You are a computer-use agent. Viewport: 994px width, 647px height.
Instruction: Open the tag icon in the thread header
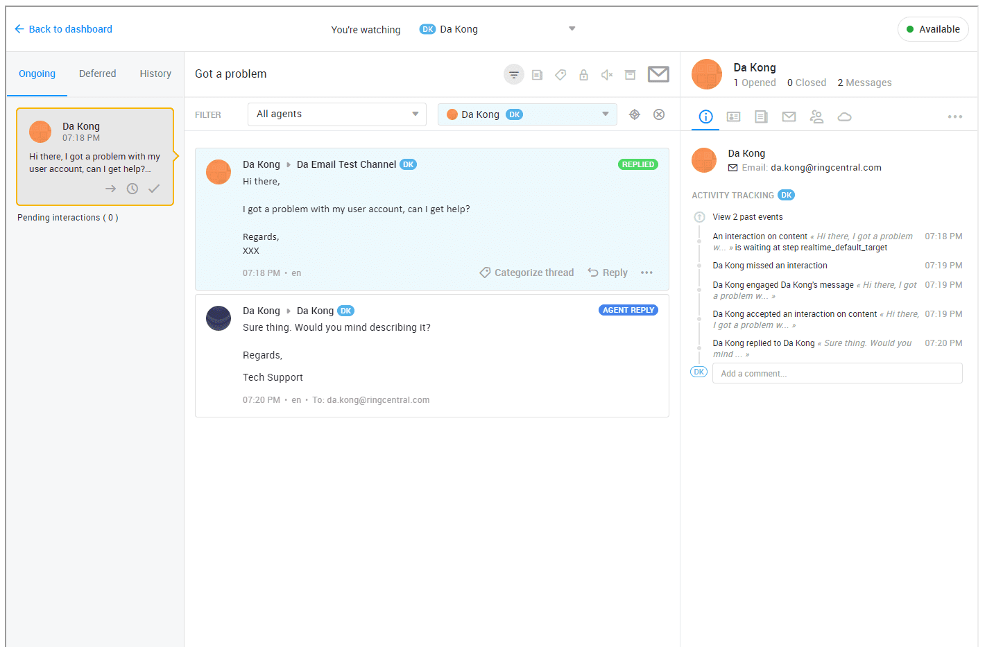click(560, 75)
